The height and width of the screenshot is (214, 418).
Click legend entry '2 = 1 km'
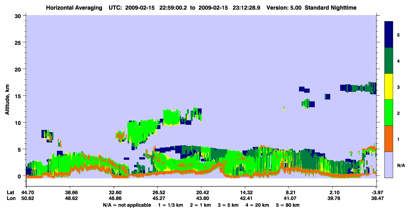point(200,205)
